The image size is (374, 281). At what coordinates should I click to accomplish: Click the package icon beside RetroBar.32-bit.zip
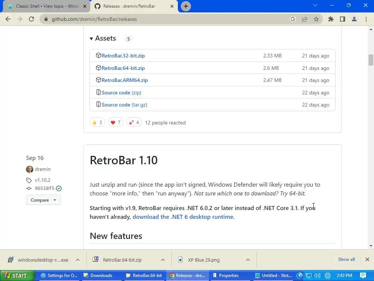pyautogui.click(x=98, y=56)
